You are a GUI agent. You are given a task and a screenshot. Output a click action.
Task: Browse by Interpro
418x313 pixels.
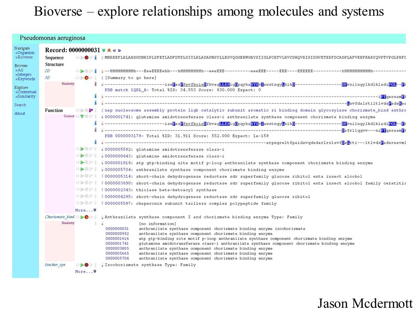point(24,74)
